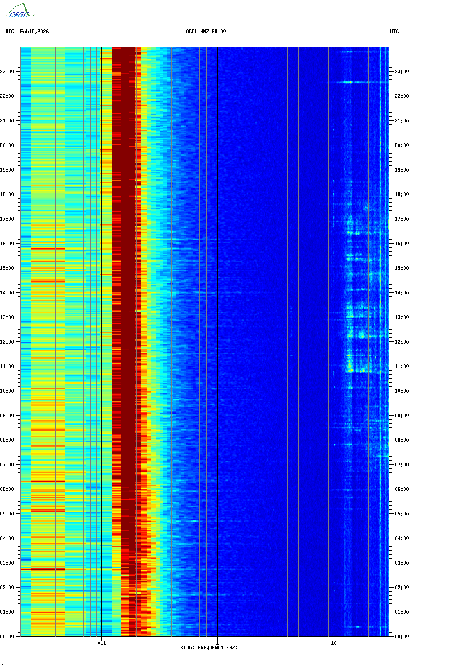Click the 08:00 label on the left axis
The image size is (451, 669).
point(7,440)
